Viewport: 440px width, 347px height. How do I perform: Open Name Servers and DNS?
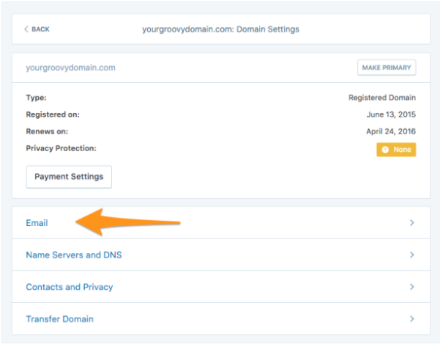(74, 255)
